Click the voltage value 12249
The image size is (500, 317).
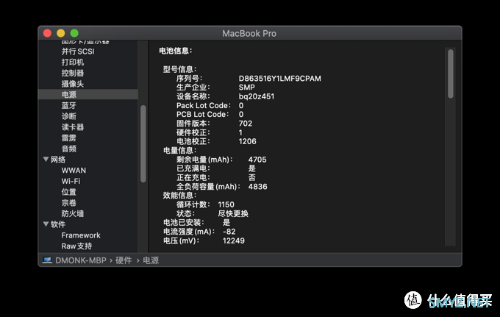233,241
